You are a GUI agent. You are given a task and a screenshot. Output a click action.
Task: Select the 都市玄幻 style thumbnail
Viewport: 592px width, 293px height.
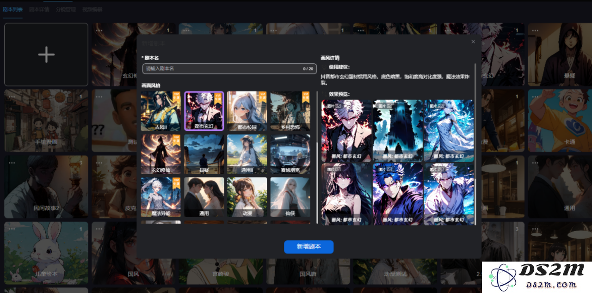204,111
